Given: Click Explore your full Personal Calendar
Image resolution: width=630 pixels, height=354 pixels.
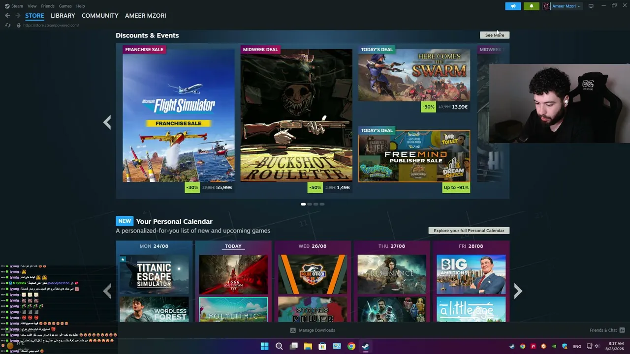Looking at the screenshot, I should (469, 230).
